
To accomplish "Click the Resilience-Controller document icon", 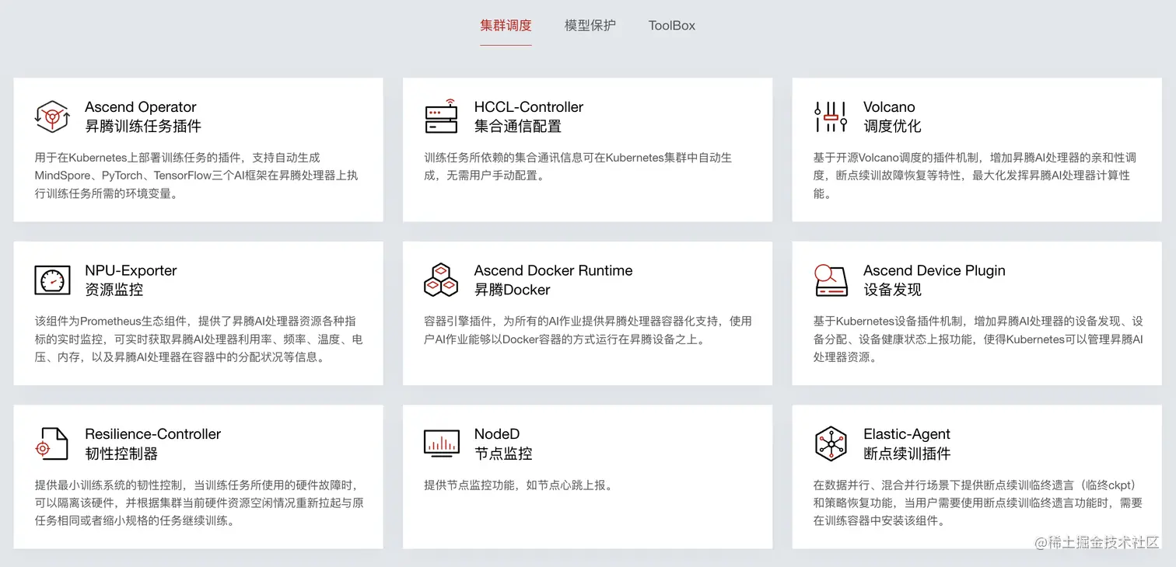I will point(52,444).
